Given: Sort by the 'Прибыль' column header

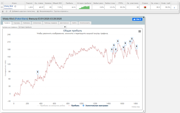Looking at the screenshot, I should pos(69,3).
